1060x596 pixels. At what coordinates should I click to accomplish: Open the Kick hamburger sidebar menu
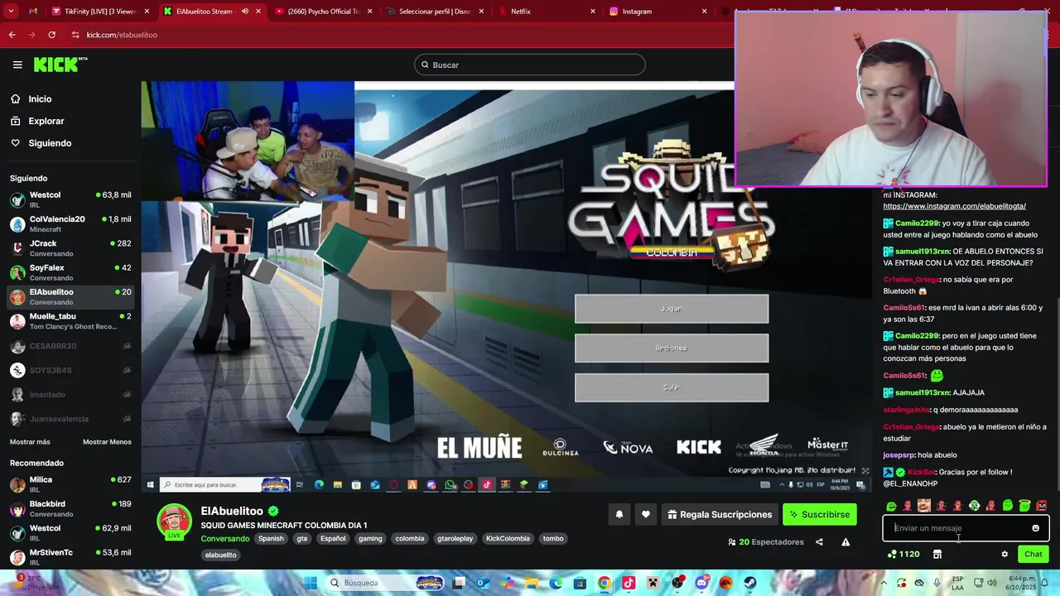click(x=17, y=65)
